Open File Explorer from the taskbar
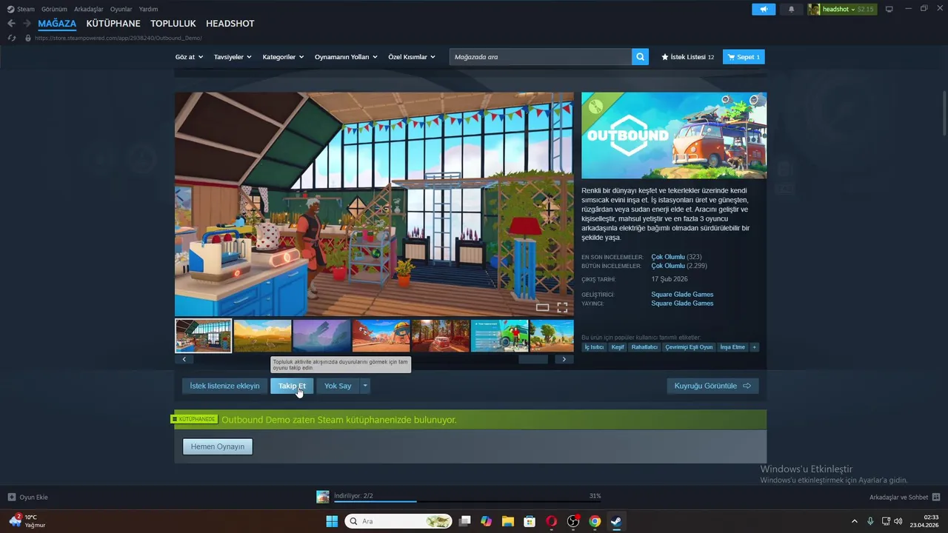This screenshot has width=948, height=533. (508, 521)
